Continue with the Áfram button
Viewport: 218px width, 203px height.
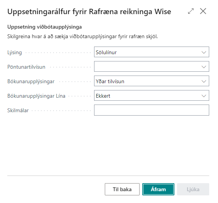tap(158, 189)
